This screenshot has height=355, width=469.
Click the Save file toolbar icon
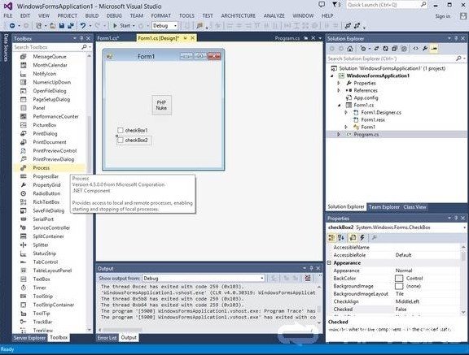(62, 26)
